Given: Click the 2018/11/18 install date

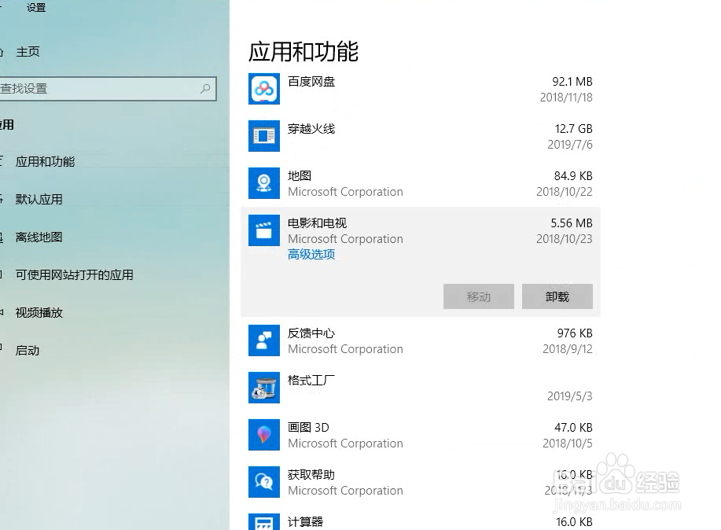Looking at the screenshot, I should pyautogui.click(x=566, y=97).
